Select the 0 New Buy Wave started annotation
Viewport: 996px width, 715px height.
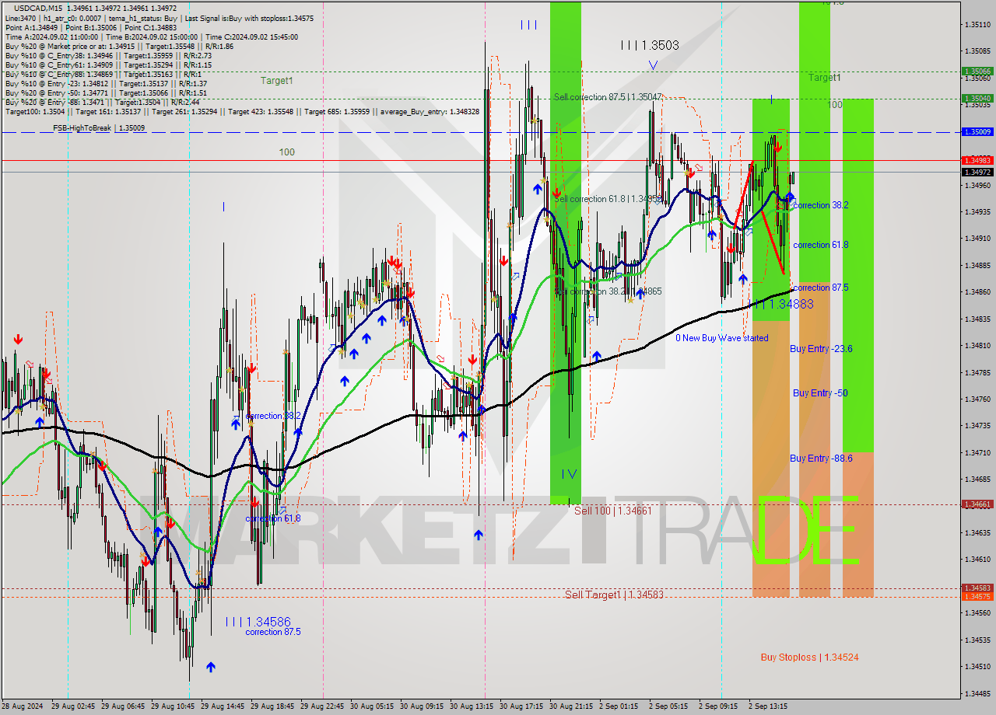coord(722,338)
